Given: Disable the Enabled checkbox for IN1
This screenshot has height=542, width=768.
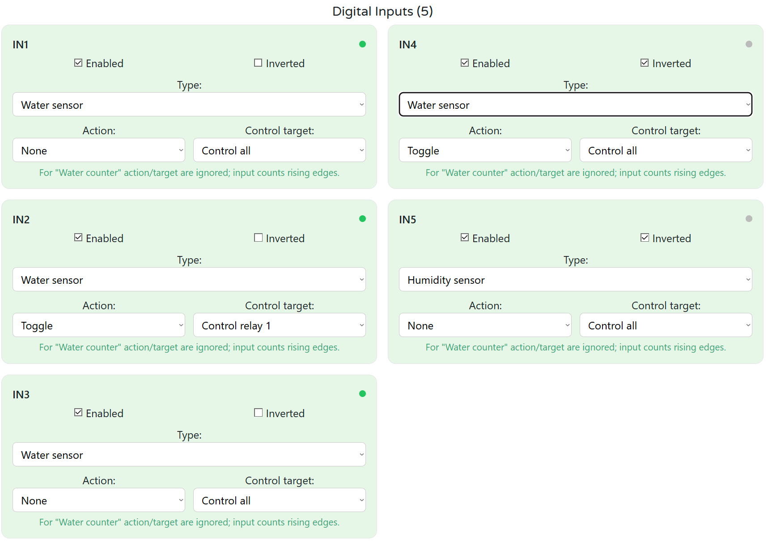Looking at the screenshot, I should 78,63.
